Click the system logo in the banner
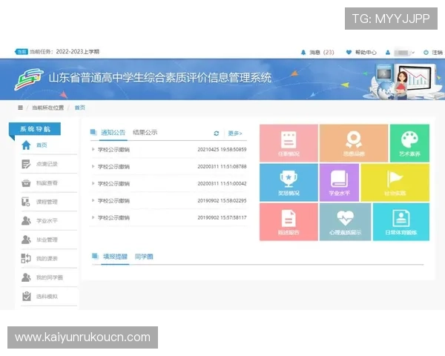 (x=29, y=79)
